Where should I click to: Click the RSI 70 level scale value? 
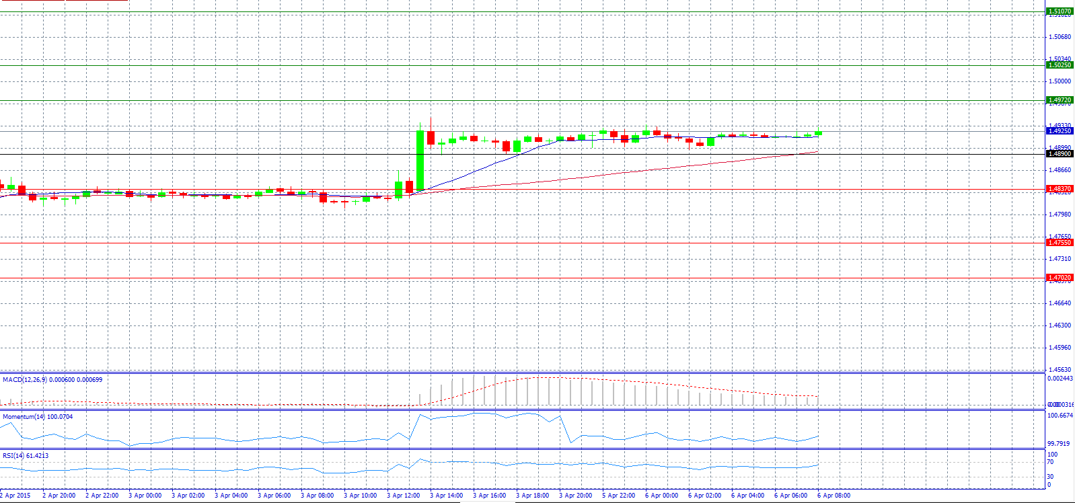(x=1050, y=463)
